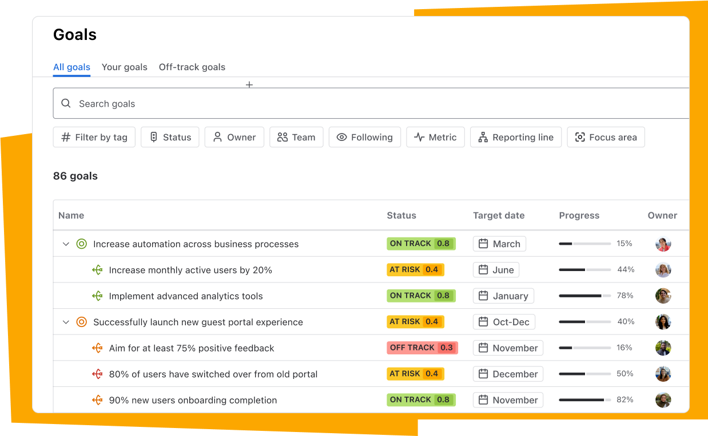708x436 pixels.
Task: Click the progress bar showing 78%
Action: pyautogui.click(x=584, y=296)
